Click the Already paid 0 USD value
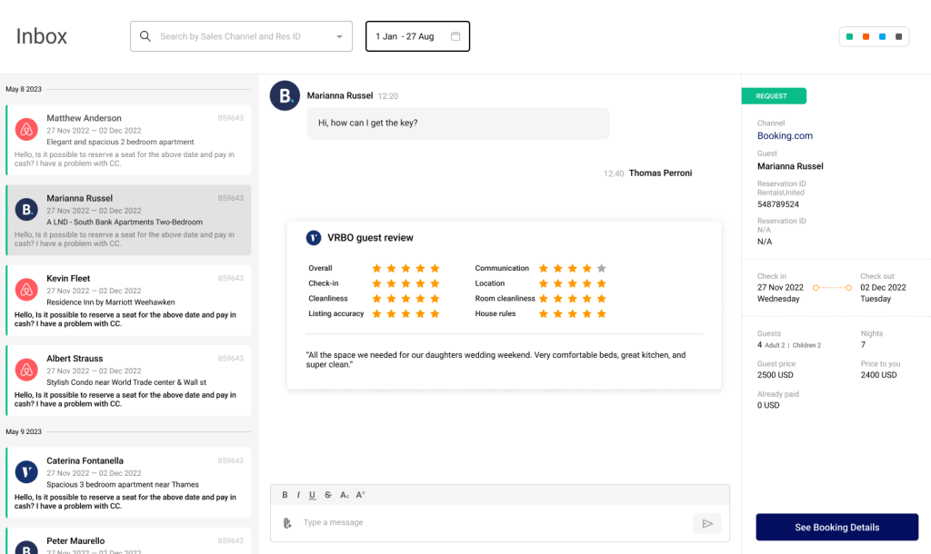Screen dimensions: 931x554 768,405
